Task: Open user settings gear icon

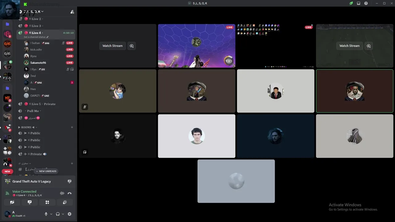Action: click(69, 214)
